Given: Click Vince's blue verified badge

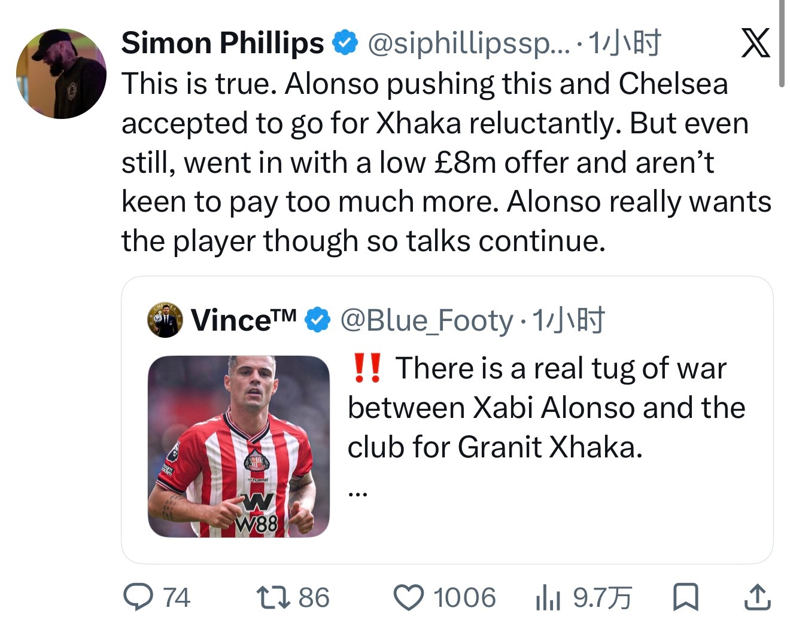Looking at the screenshot, I should coord(318,320).
